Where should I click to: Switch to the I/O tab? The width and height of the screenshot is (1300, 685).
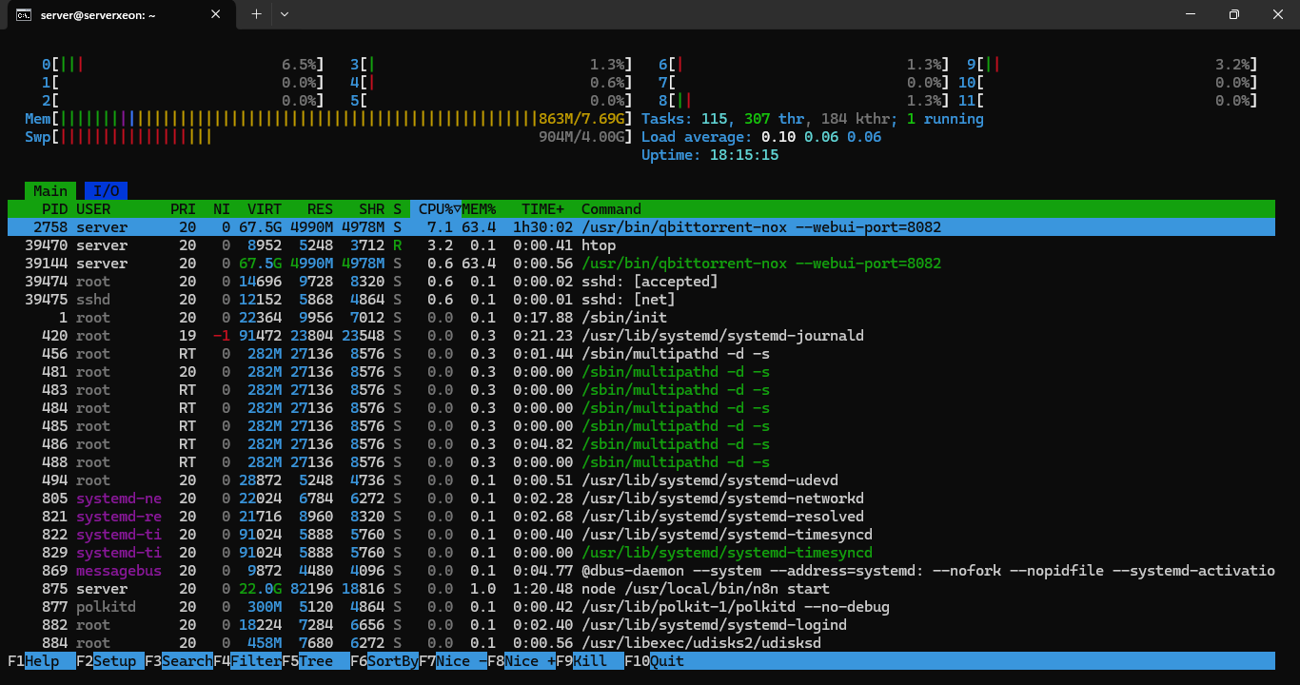tap(106, 191)
